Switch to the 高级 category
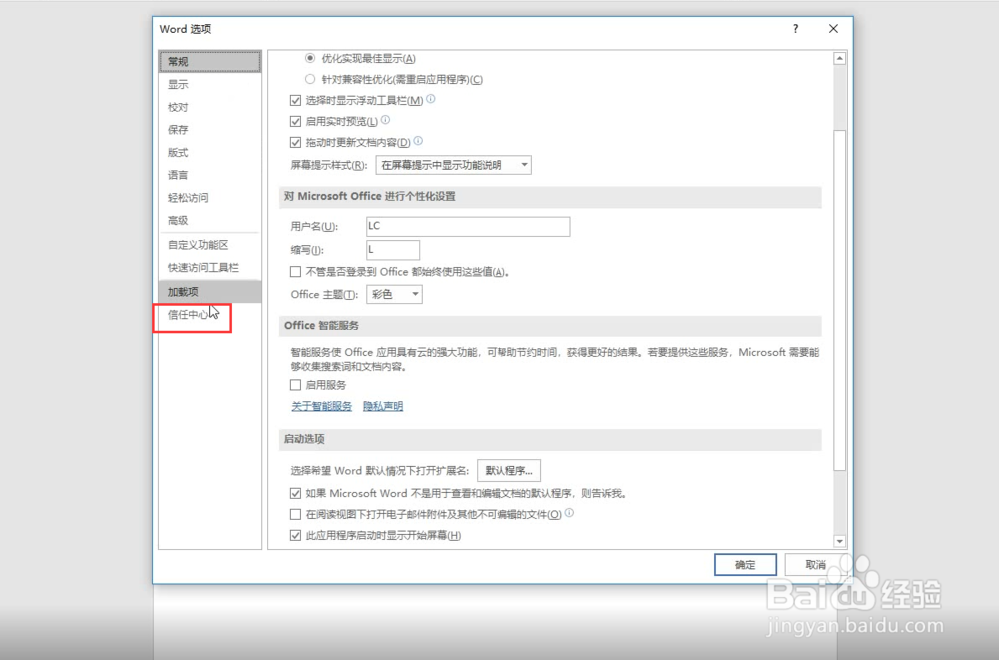 pyautogui.click(x=210, y=220)
